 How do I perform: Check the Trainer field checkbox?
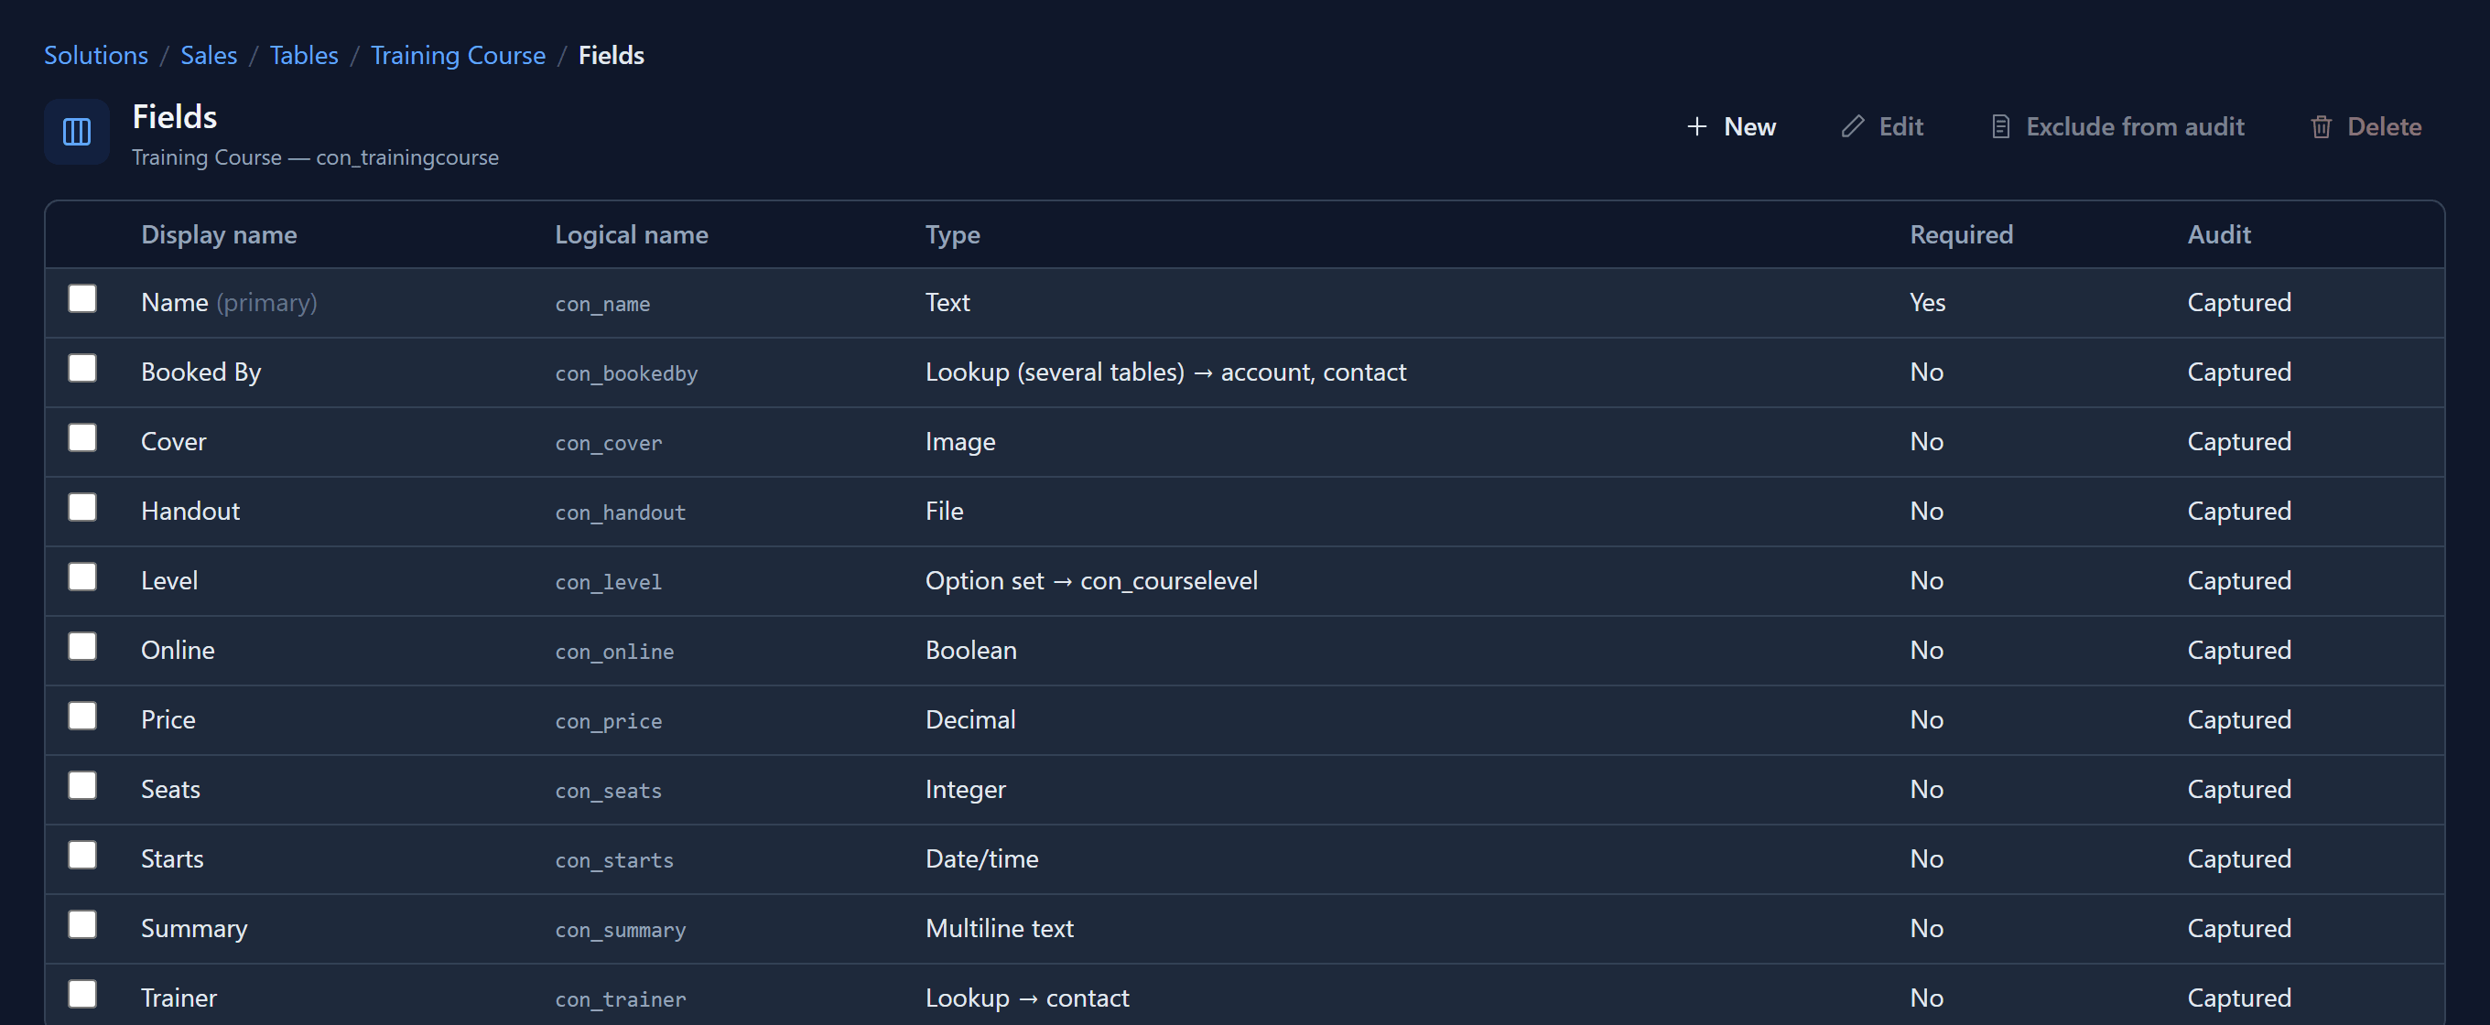(82, 994)
